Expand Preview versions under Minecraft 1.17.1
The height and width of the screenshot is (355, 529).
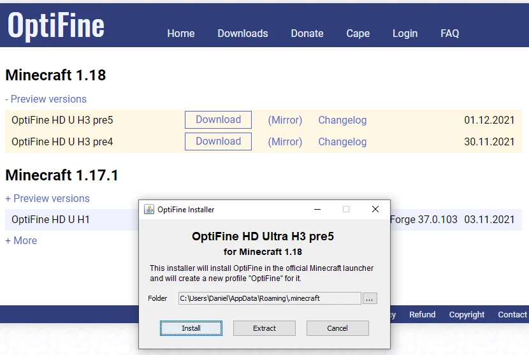pos(47,198)
